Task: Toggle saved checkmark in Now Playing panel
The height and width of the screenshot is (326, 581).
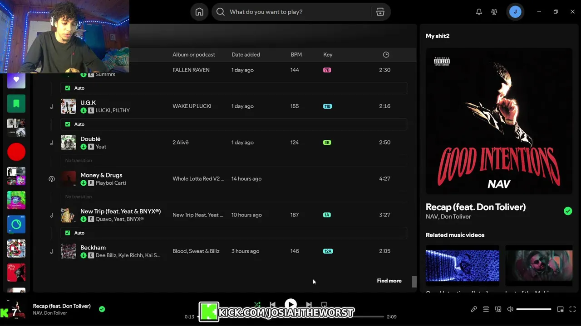Action: pos(568,211)
